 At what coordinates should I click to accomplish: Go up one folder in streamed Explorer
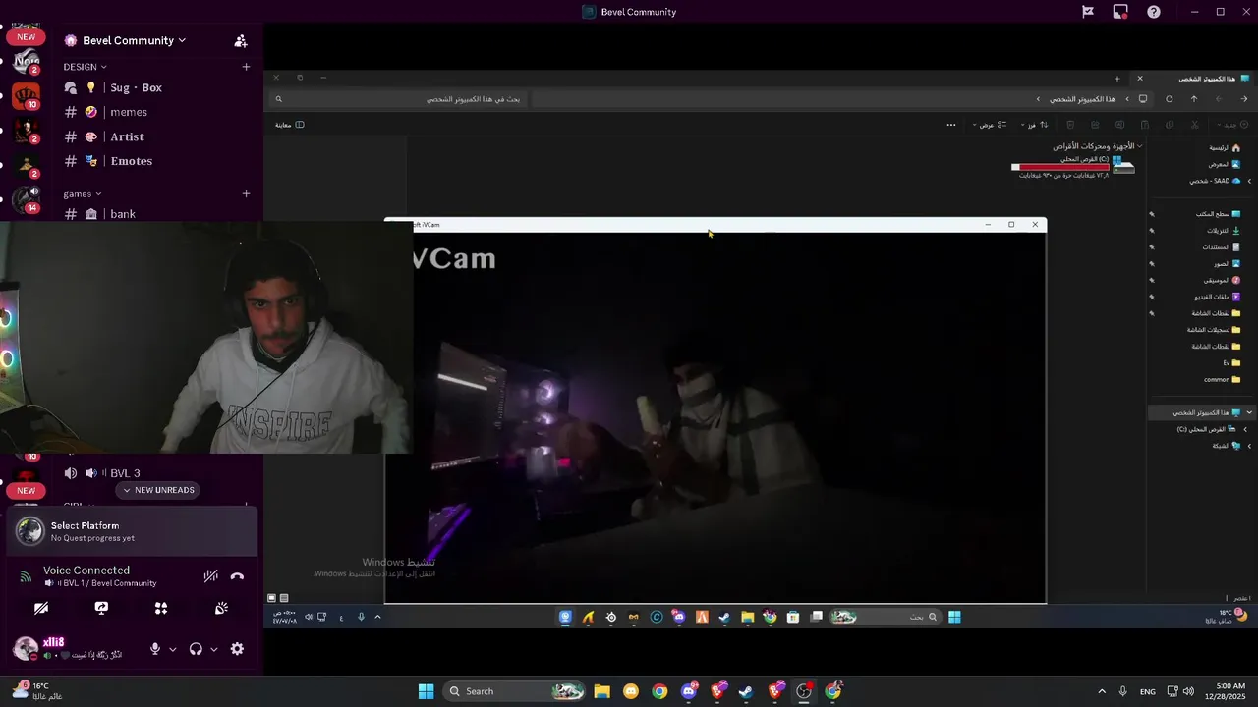tap(1194, 99)
